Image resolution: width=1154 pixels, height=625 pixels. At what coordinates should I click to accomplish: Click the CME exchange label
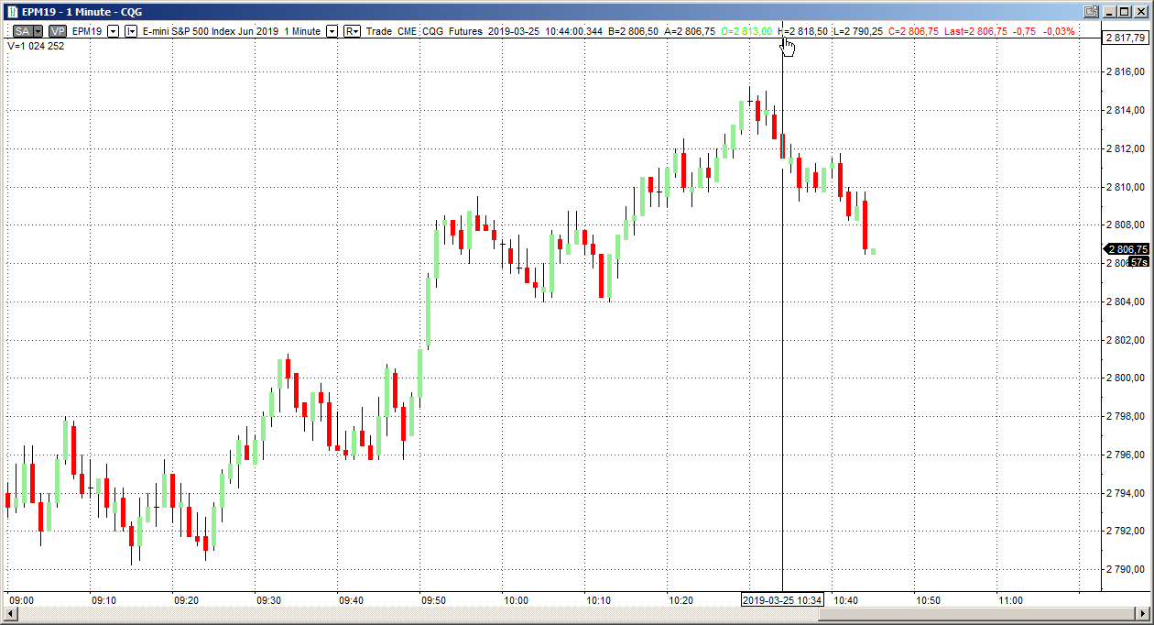407,31
